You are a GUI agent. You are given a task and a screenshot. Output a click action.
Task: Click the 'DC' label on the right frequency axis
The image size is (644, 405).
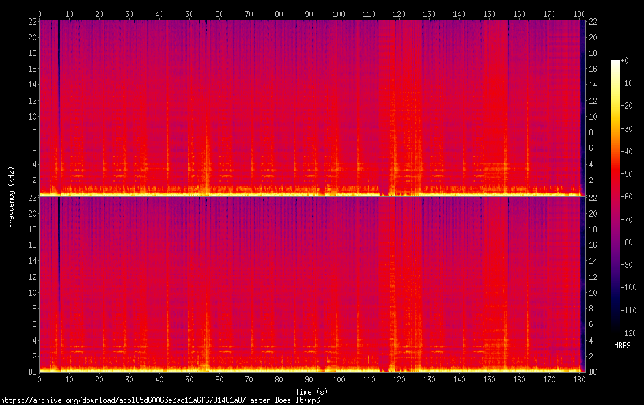[x=592, y=372]
